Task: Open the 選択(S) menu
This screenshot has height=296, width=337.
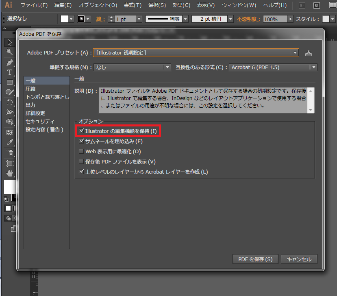Action: [x=157, y=5]
